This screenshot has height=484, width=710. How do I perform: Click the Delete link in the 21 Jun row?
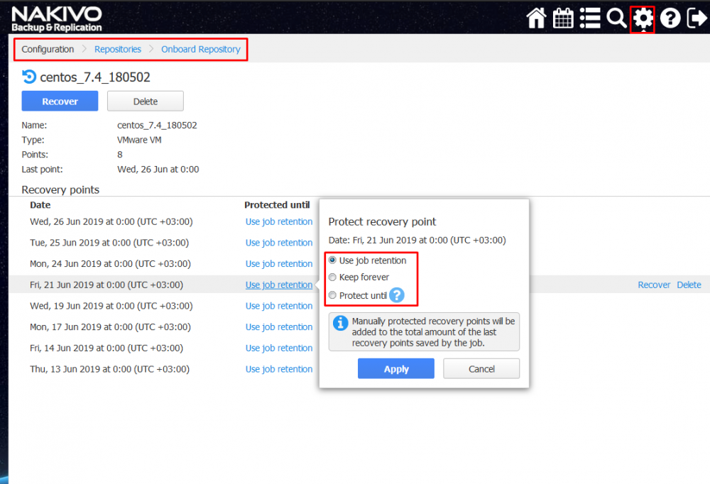pyautogui.click(x=689, y=285)
